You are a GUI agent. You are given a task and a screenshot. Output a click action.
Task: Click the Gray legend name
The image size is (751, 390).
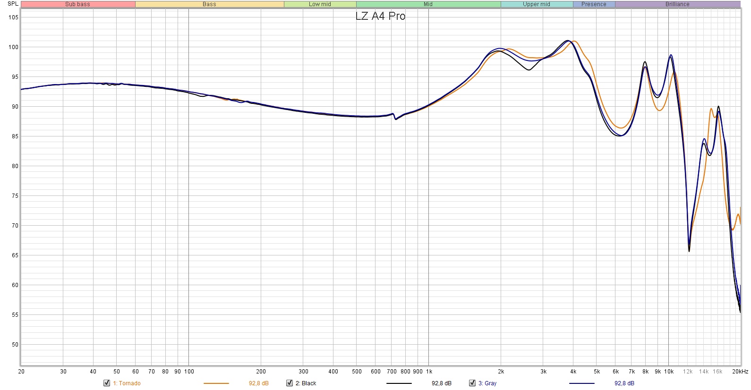tap(487, 383)
